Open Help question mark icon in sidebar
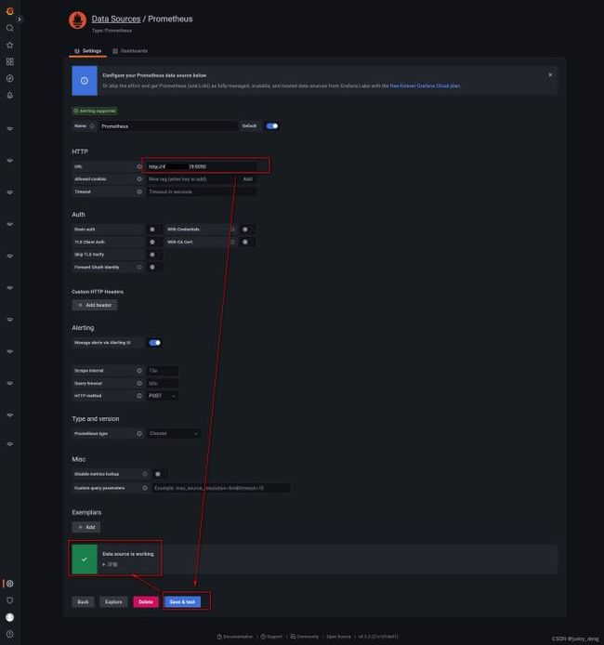 [x=10, y=634]
